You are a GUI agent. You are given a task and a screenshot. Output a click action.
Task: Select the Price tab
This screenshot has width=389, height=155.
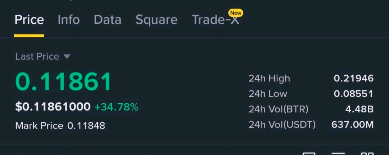(x=29, y=20)
